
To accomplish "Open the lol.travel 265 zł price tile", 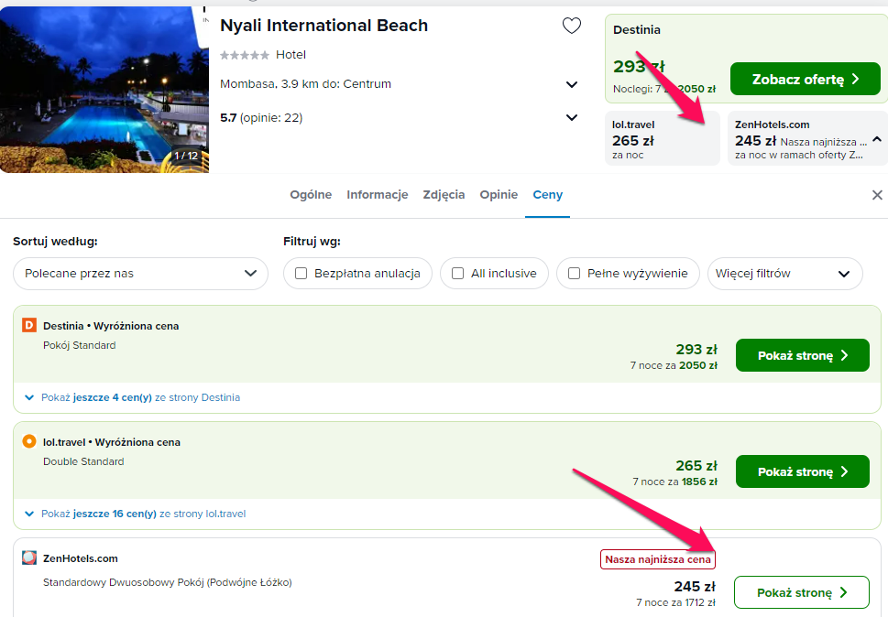I will [663, 138].
